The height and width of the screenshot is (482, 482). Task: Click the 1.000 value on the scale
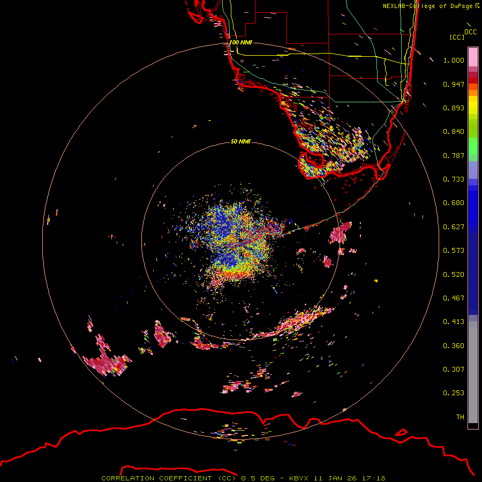(x=454, y=60)
